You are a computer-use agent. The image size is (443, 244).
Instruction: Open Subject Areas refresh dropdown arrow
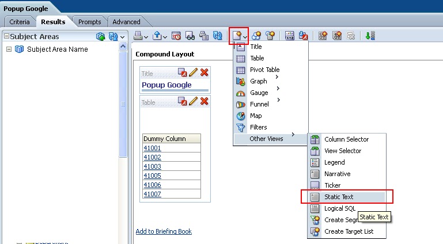tap(122, 37)
